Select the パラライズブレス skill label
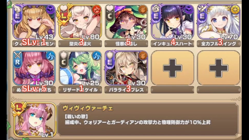This screenshot has width=249, height=140. click(126, 90)
